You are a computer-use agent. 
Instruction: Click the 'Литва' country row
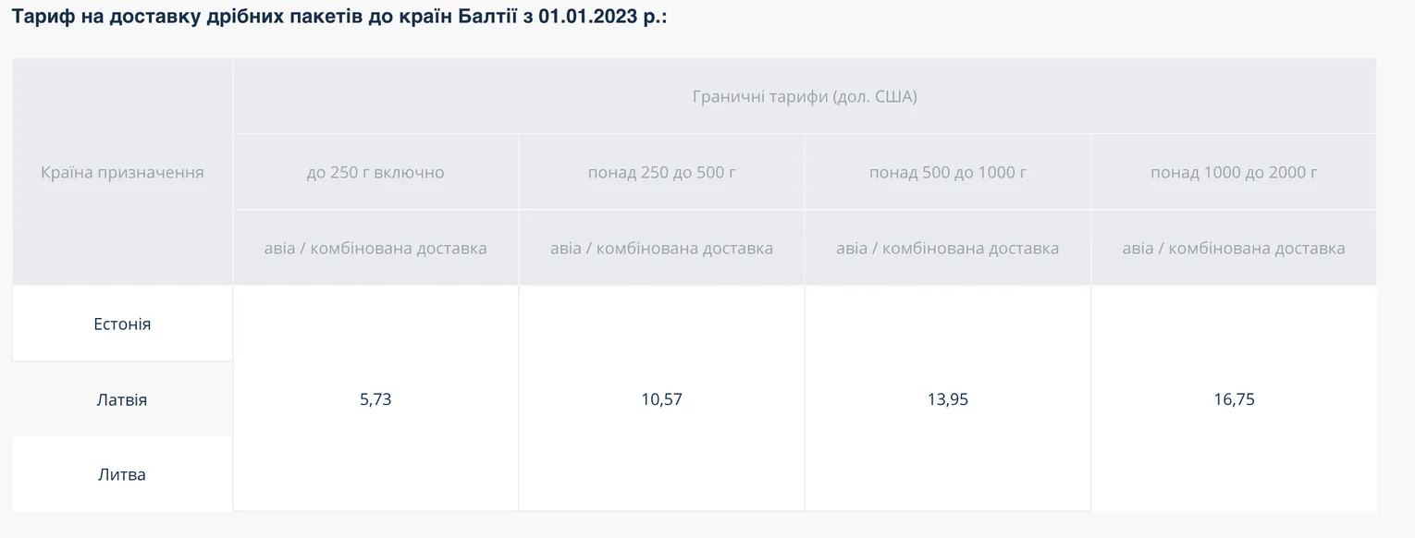[122, 474]
